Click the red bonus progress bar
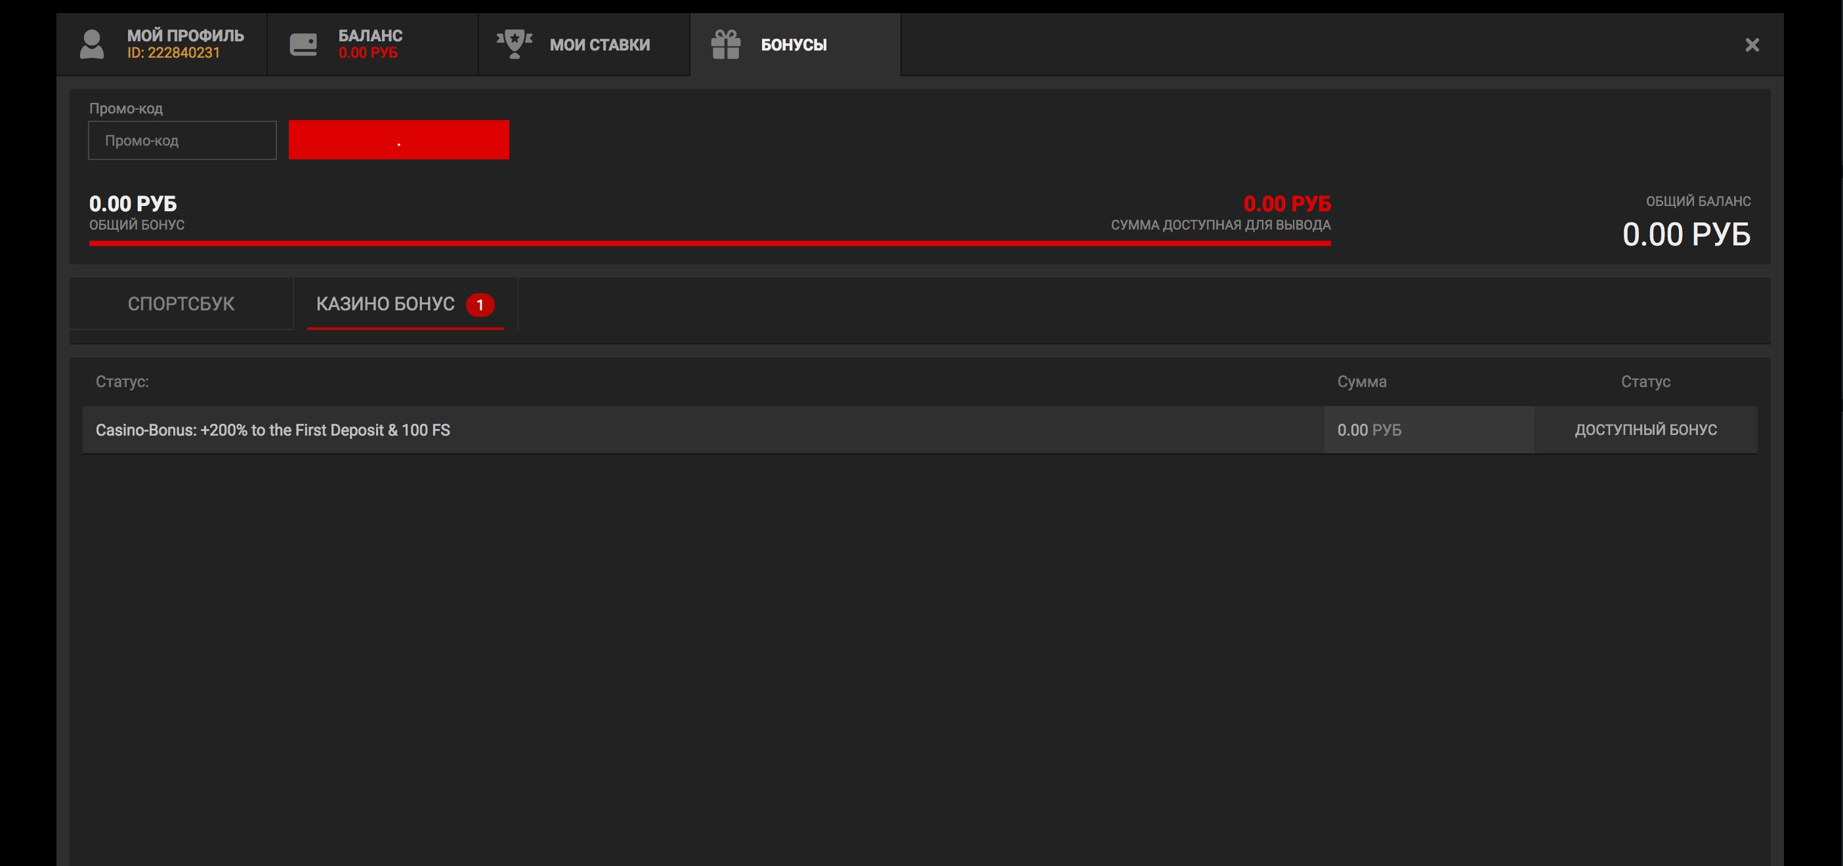 pyautogui.click(x=708, y=243)
